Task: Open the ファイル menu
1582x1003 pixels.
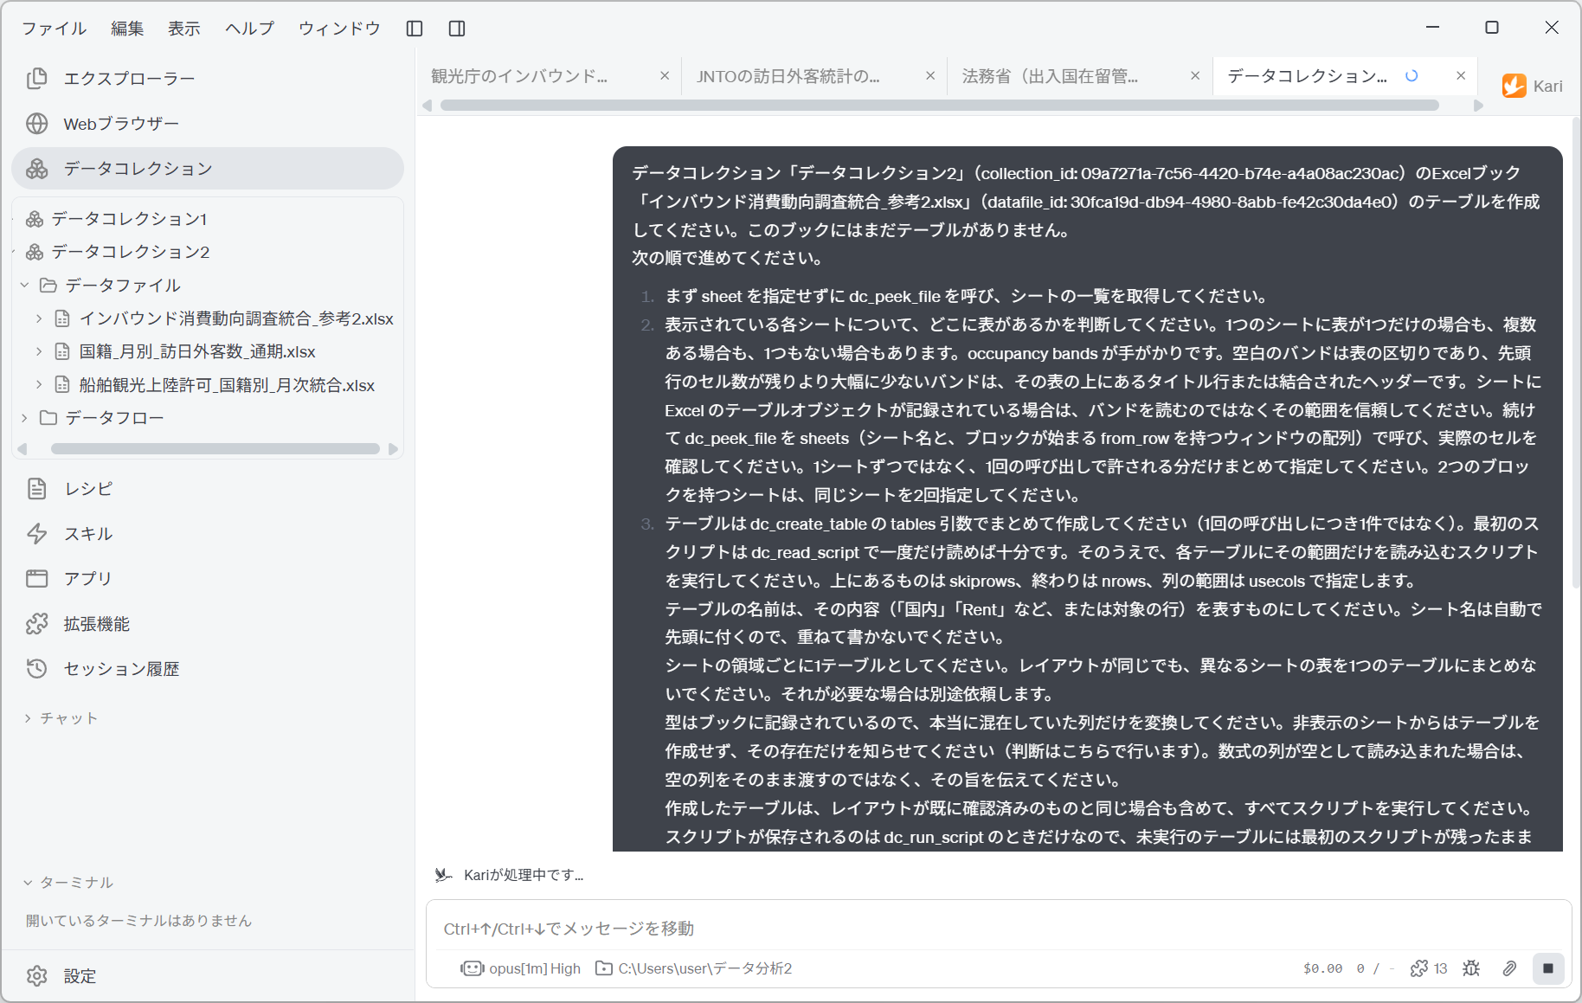Action: (54, 29)
